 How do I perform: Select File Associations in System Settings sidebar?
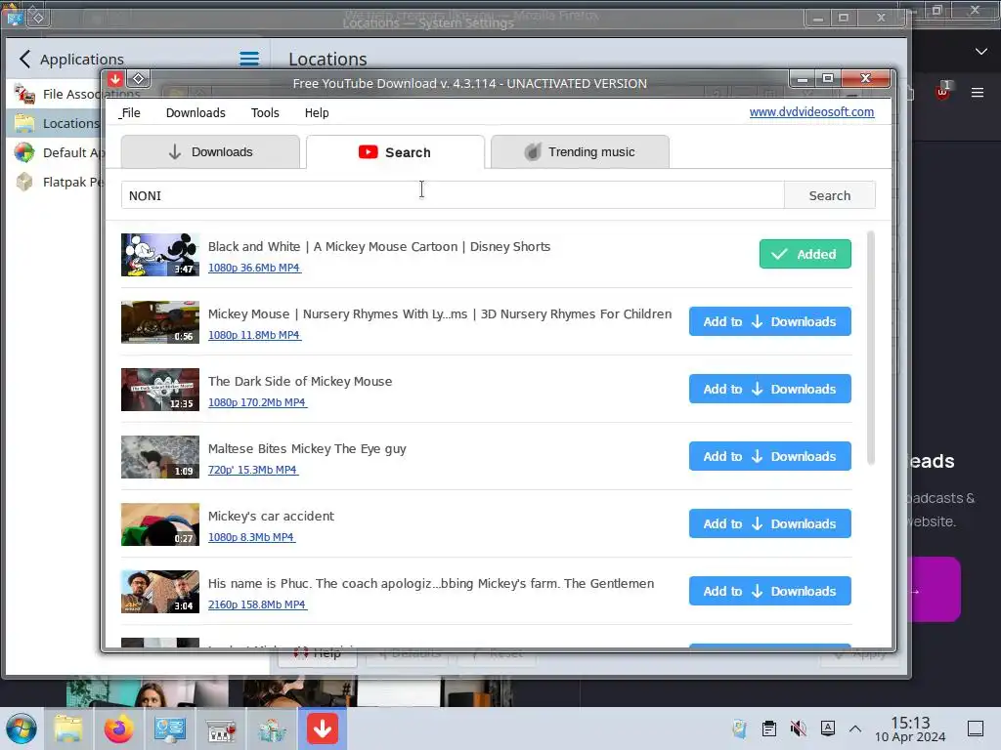pyautogui.click(x=55, y=94)
